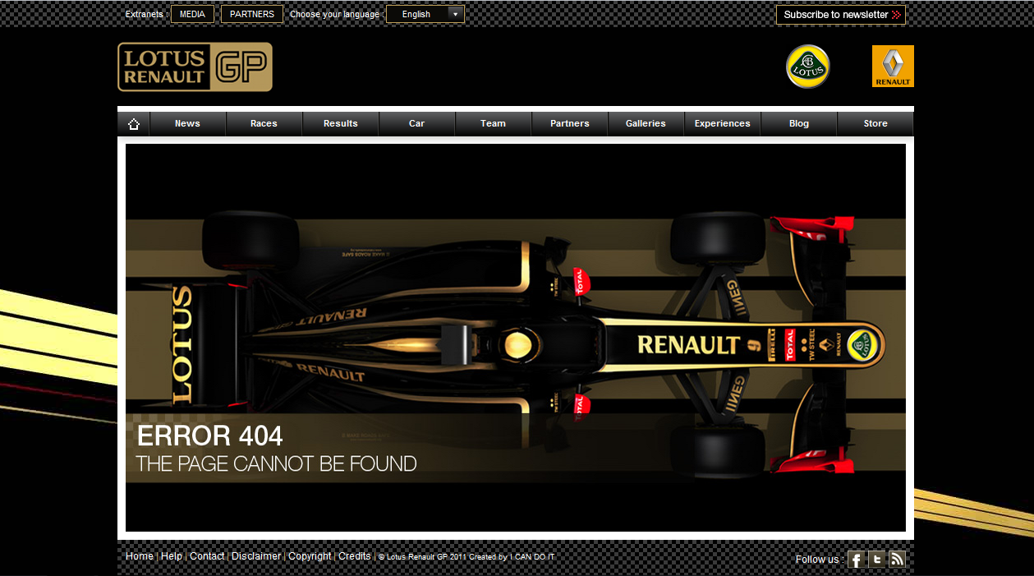Expand the English language dropdown
1034x576 pixels.
coord(425,15)
